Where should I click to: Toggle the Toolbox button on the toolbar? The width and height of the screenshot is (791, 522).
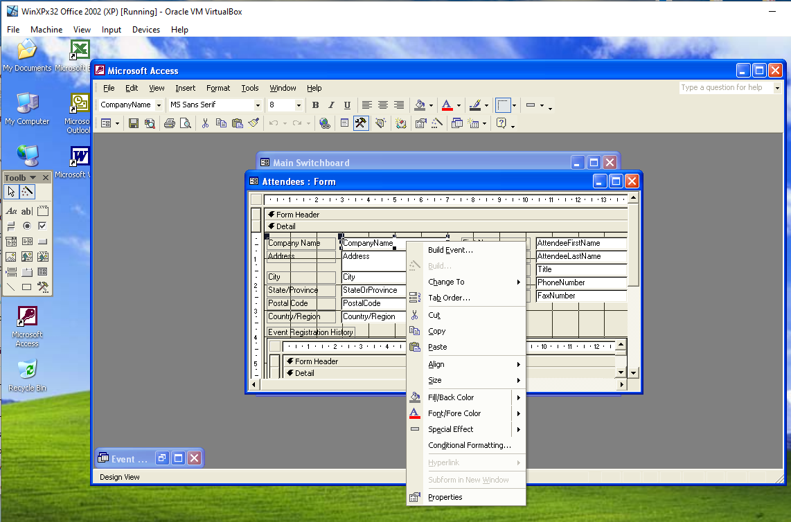[x=361, y=123]
